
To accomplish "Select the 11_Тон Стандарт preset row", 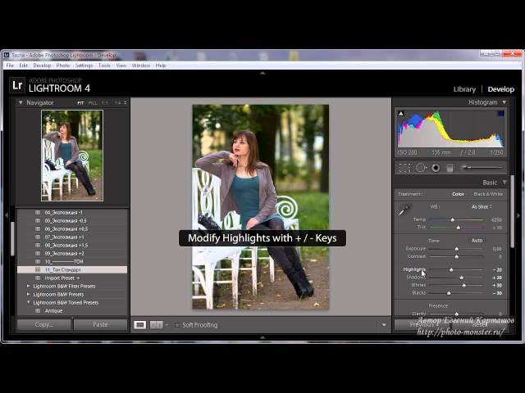I will [x=72, y=269].
